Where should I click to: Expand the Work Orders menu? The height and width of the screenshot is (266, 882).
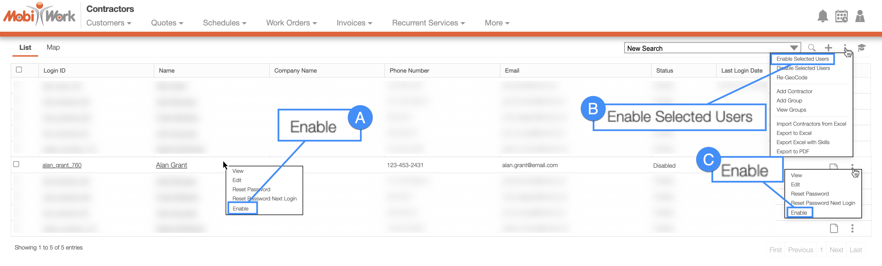point(291,22)
